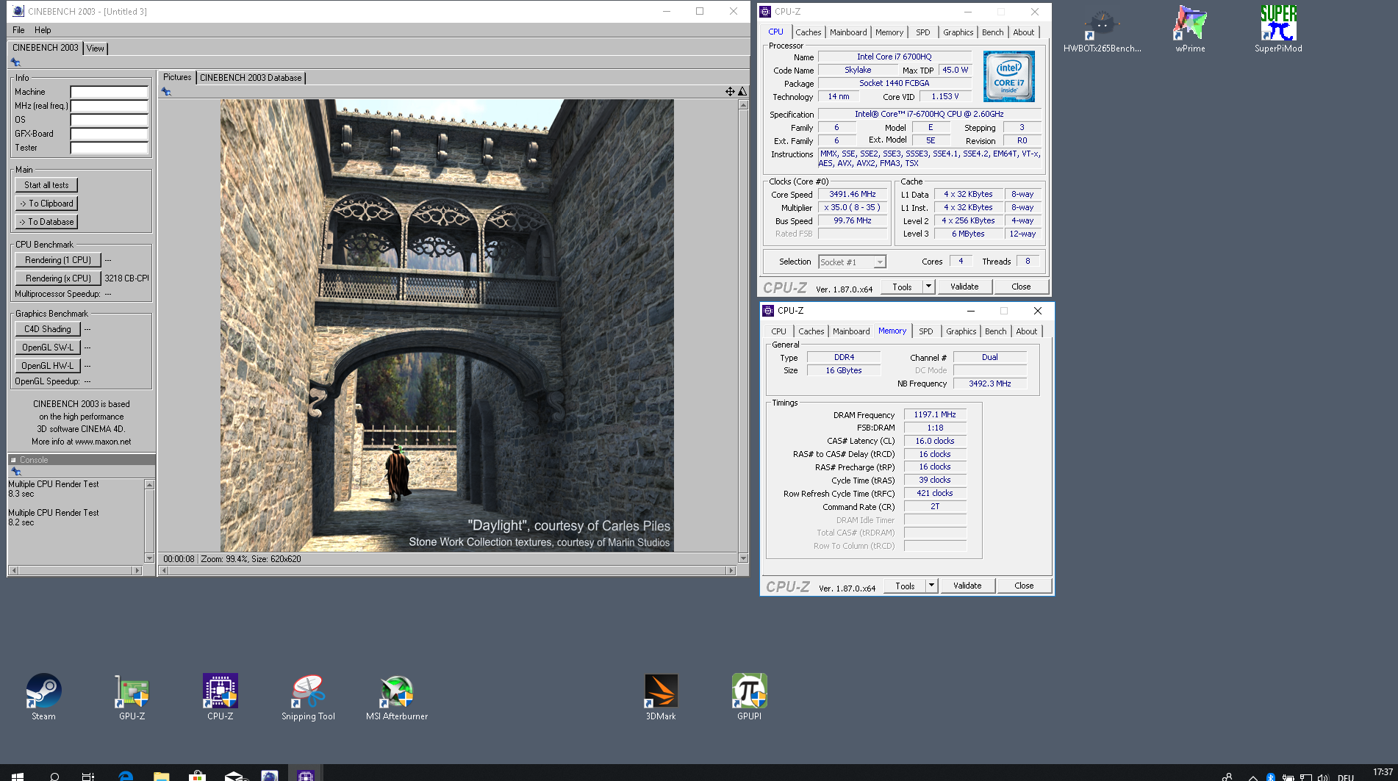Screen dimensions: 1398x781
Task: Launch the Snipping Tool desktop shortcut
Action: click(x=308, y=697)
